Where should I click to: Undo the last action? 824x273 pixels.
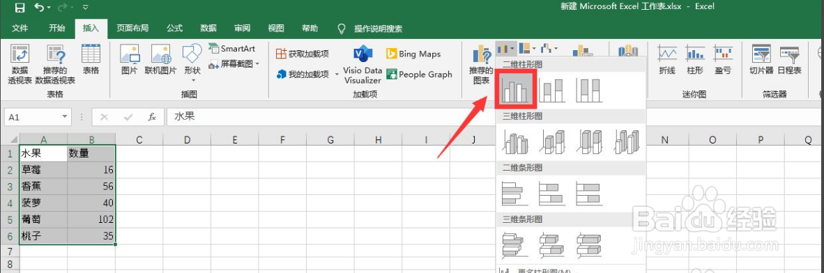[39, 8]
